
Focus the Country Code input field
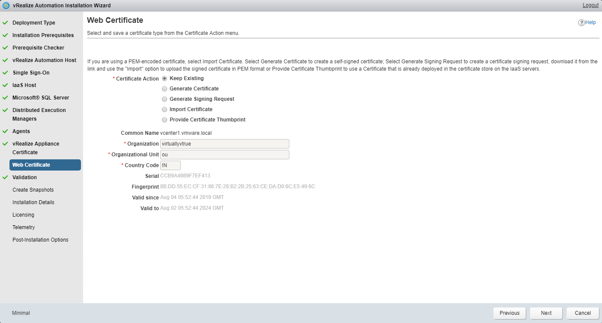tap(170, 165)
